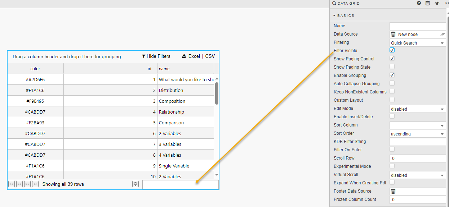Image resolution: width=449 pixels, height=207 pixels.
Task: Click the Footer Data Source database icon
Action: [x=393, y=191]
